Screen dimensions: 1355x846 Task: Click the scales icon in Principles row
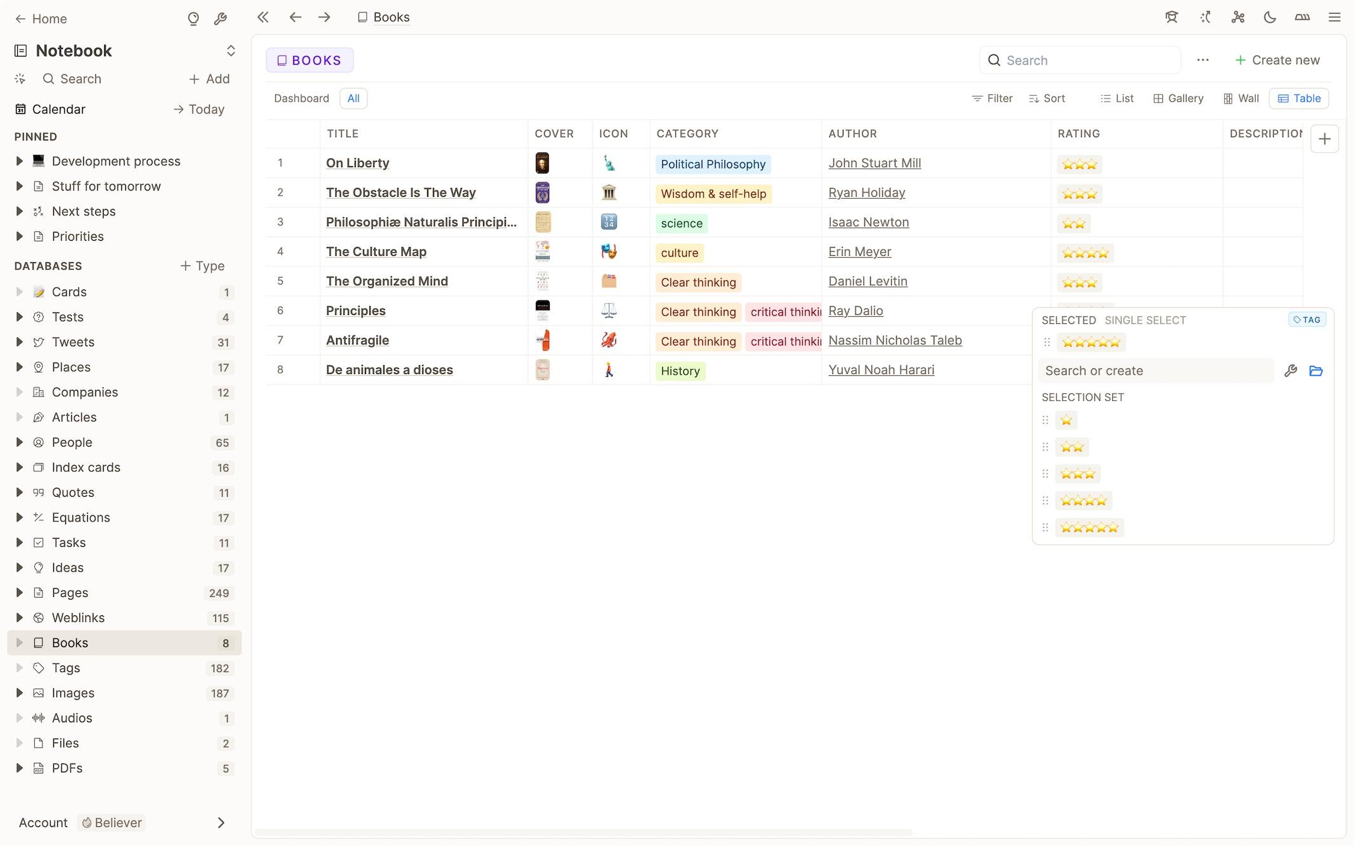point(609,311)
